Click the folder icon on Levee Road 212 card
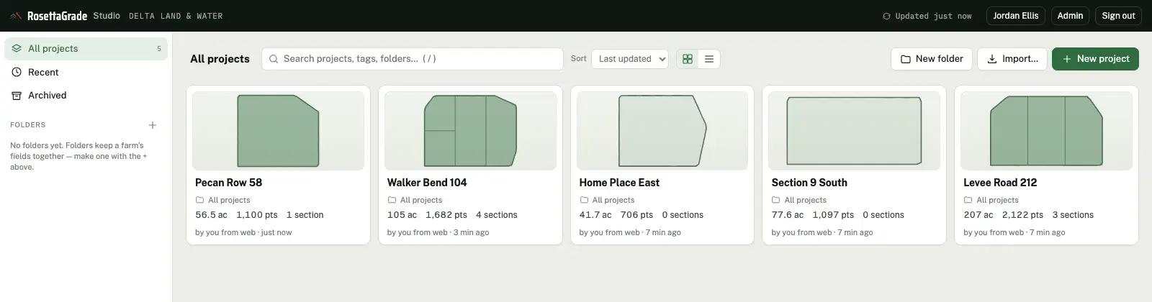The image size is (1152, 302). coord(968,200)
